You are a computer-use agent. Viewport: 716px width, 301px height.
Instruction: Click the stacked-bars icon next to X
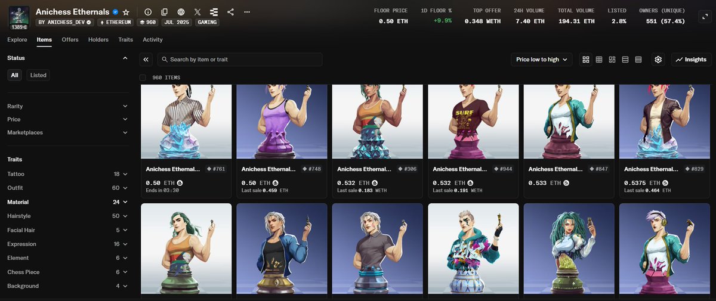(214, 12)
